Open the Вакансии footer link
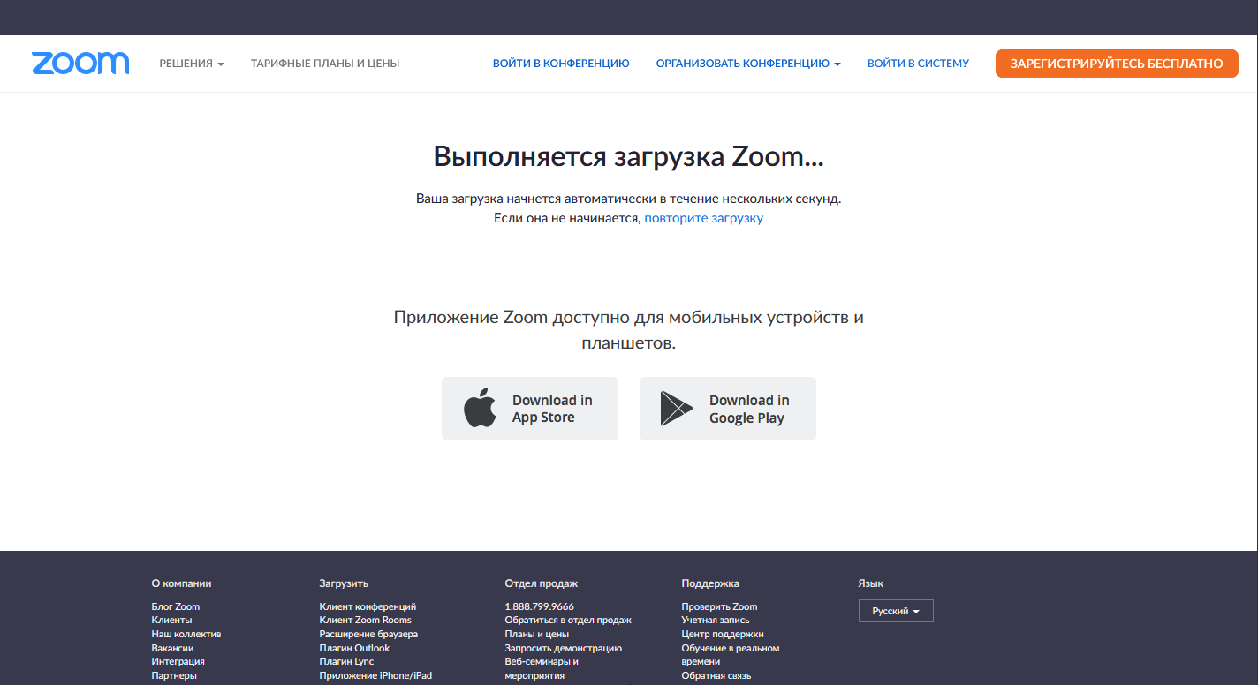The image size is (1258, 685). (x=172, y=648)
